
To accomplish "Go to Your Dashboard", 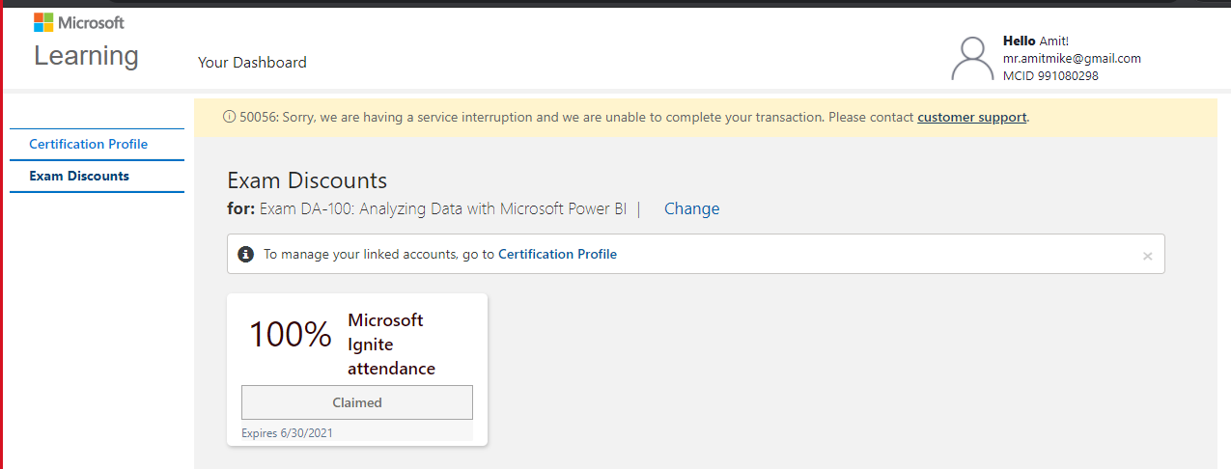I will (x=252, y=63).
